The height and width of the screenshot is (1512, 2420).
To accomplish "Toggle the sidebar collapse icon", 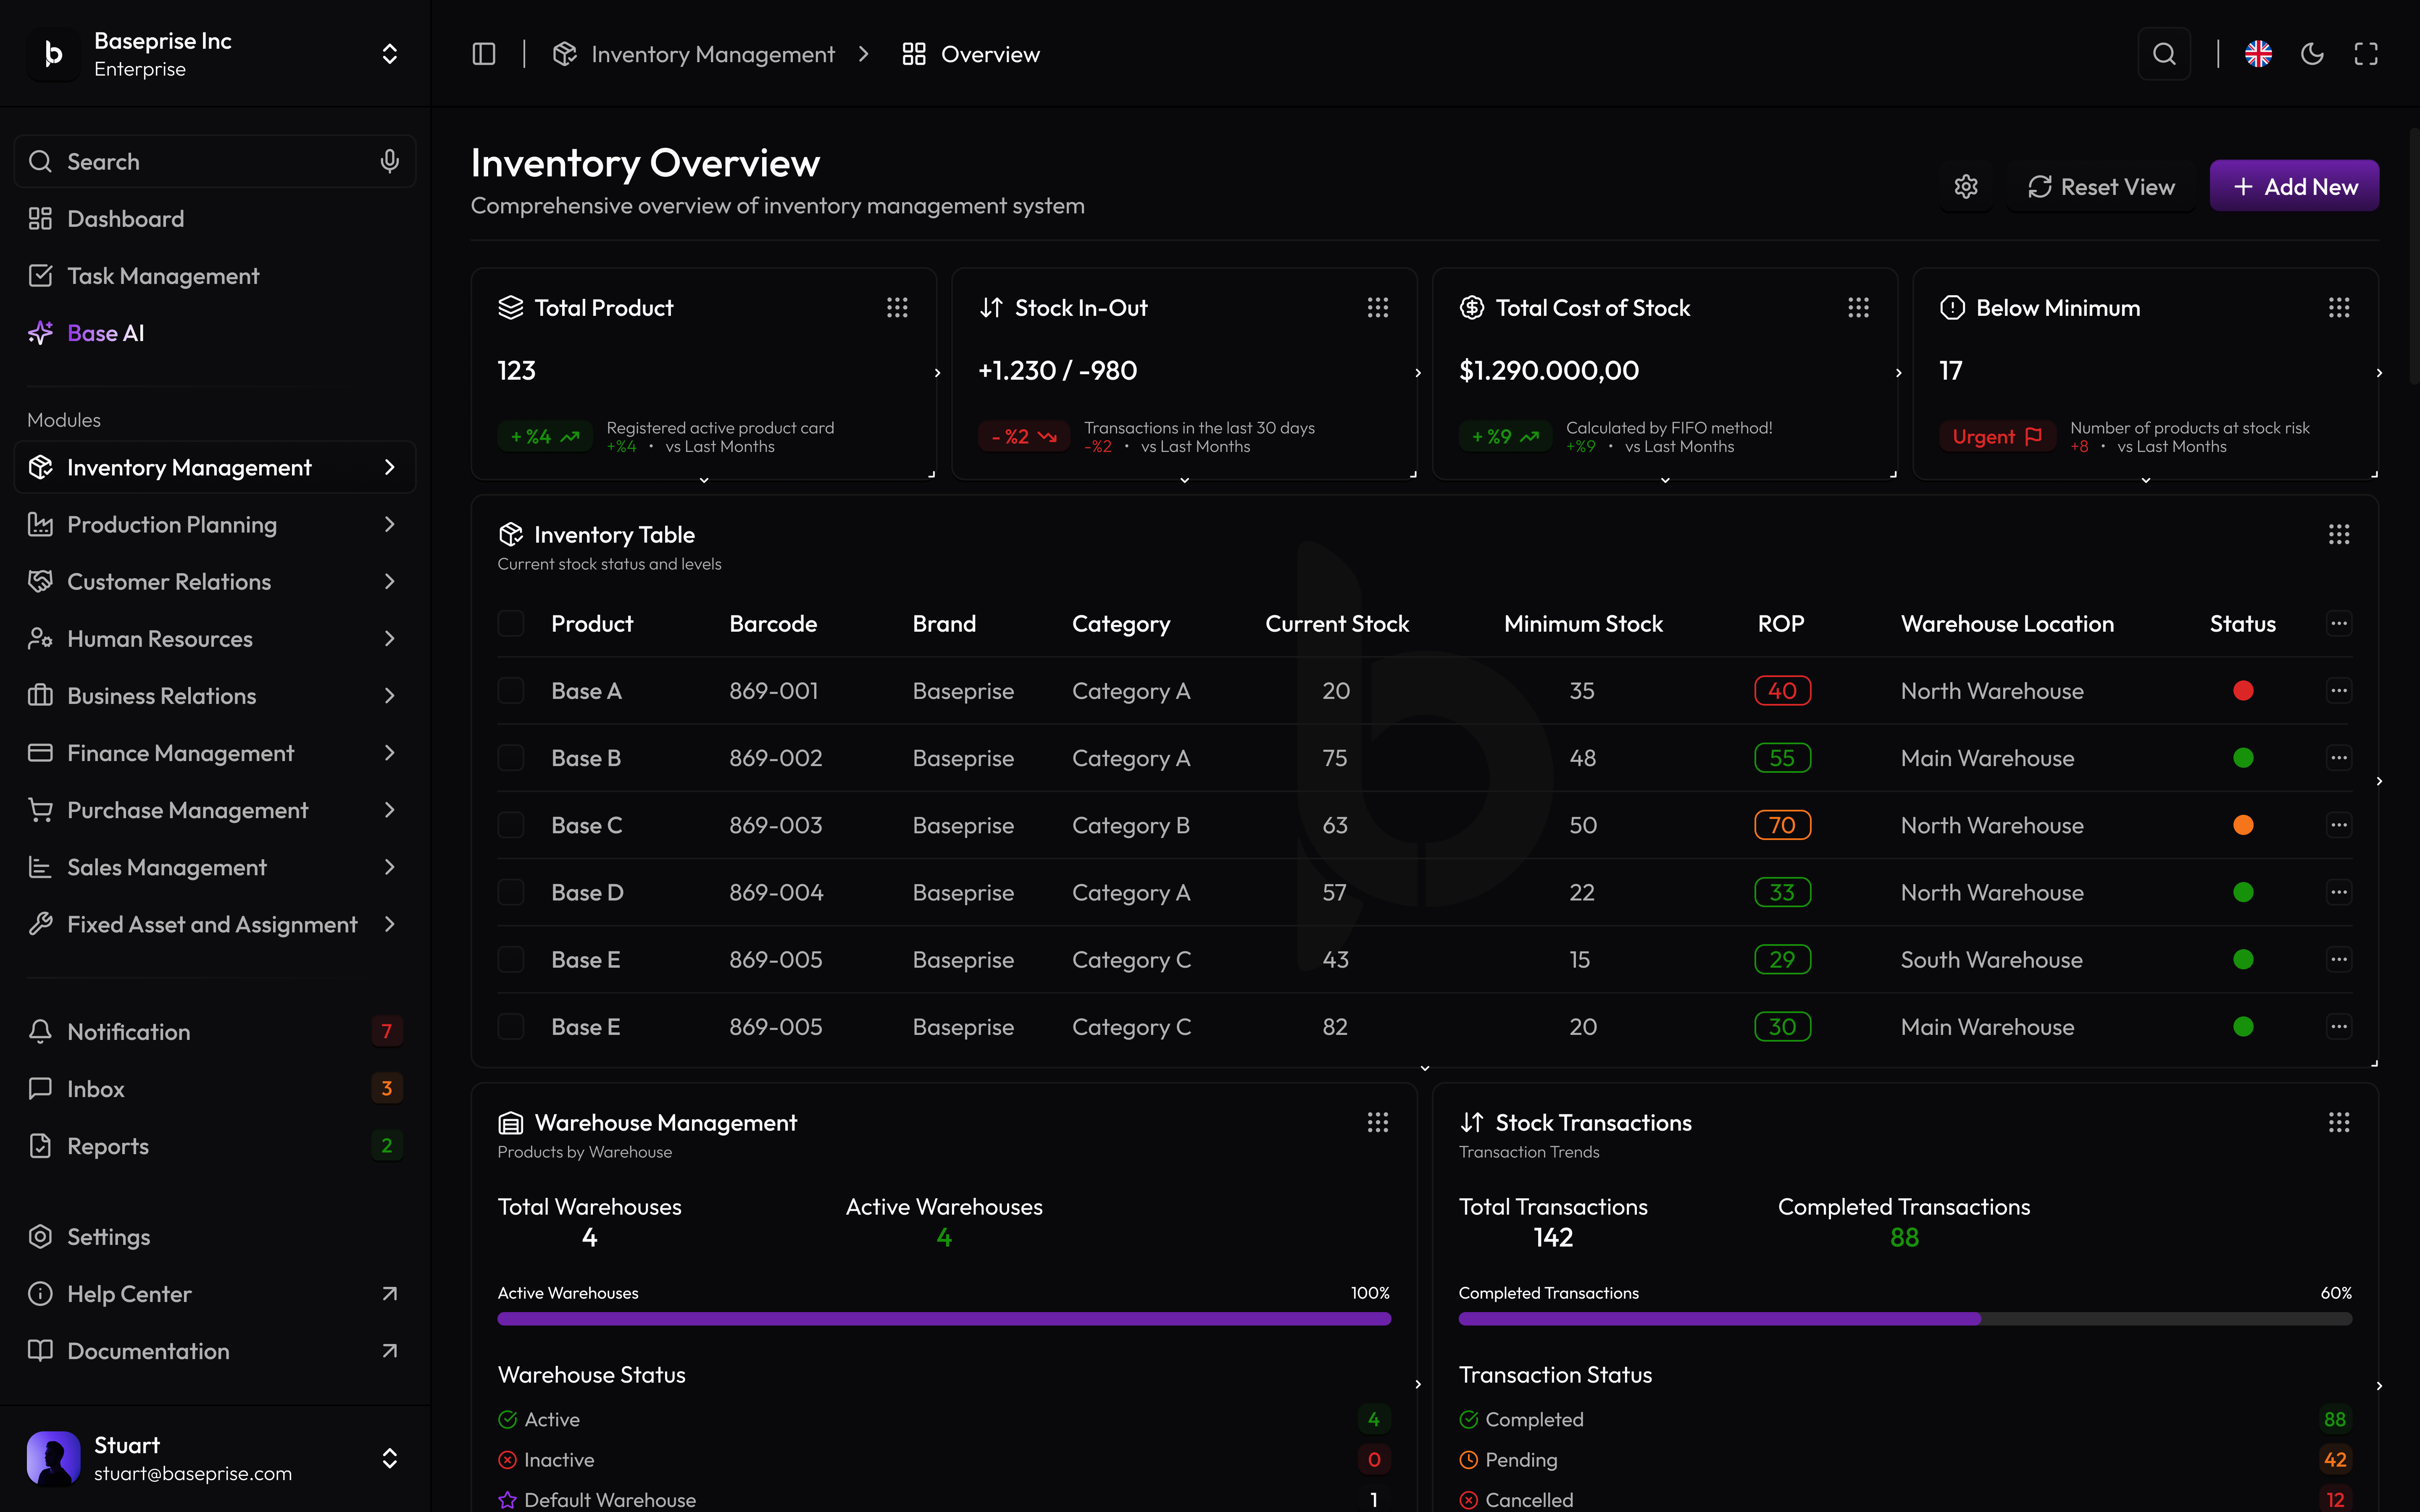I will tap(484, 54).
